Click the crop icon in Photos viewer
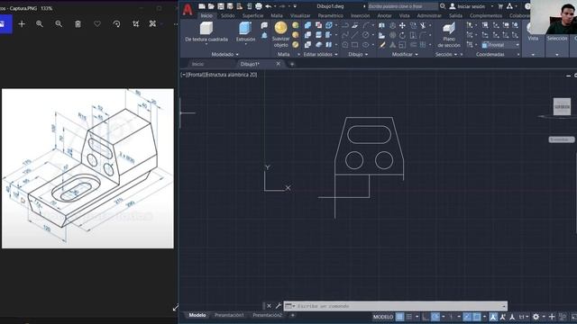This screenshot has height=324, width=577. 136,24
